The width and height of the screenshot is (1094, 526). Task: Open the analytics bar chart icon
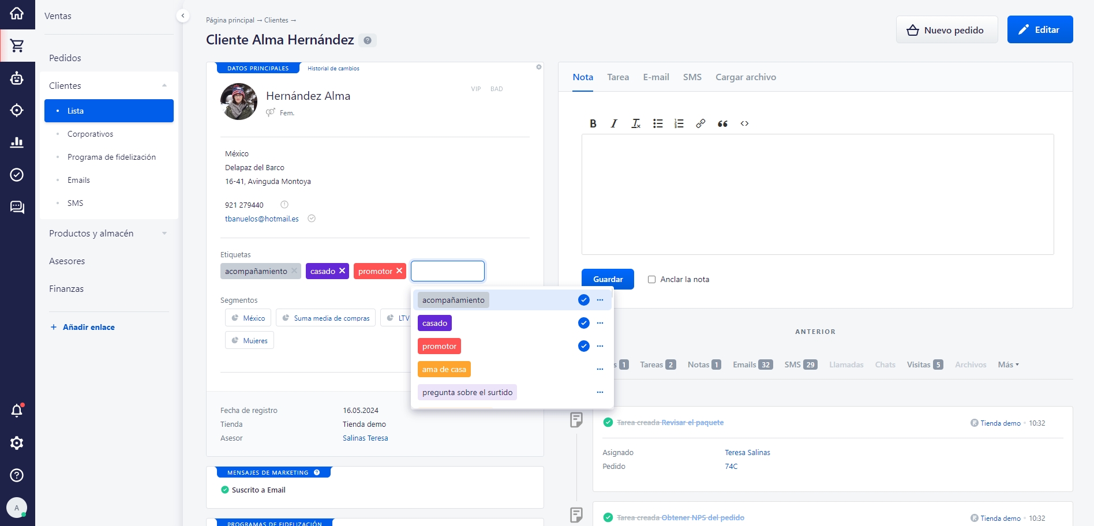[17, 142]
